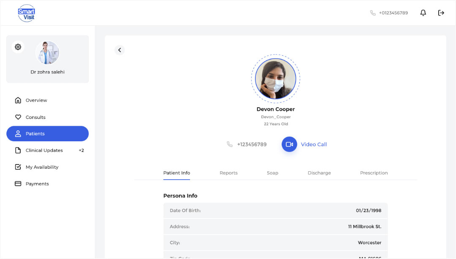This screenshot has width=456, height=259.
Task: View the Prescription tab
Action: (x=374, y=173)
